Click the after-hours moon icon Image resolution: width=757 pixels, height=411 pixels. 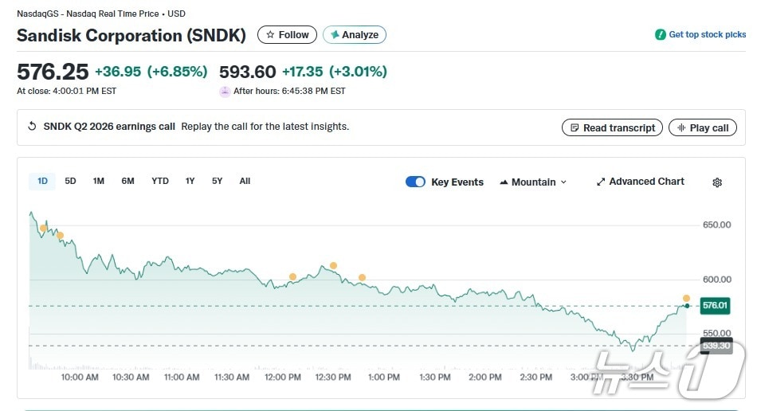225,92
